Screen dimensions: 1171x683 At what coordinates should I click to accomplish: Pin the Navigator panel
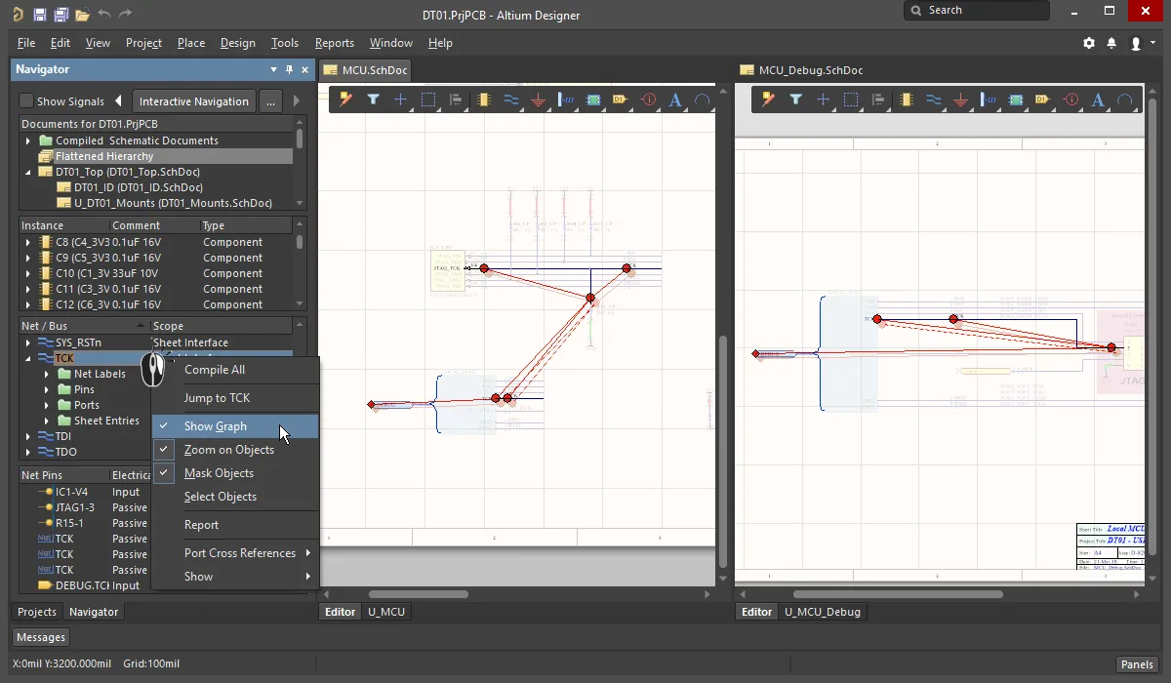(289, 70)
